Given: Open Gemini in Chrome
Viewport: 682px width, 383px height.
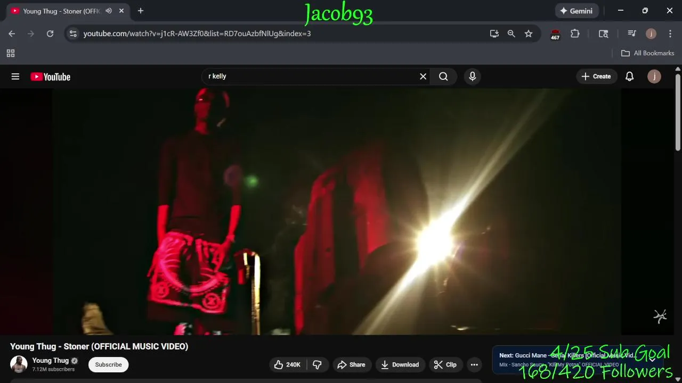Looking at the screenshot, I should (x=577, y=11).
